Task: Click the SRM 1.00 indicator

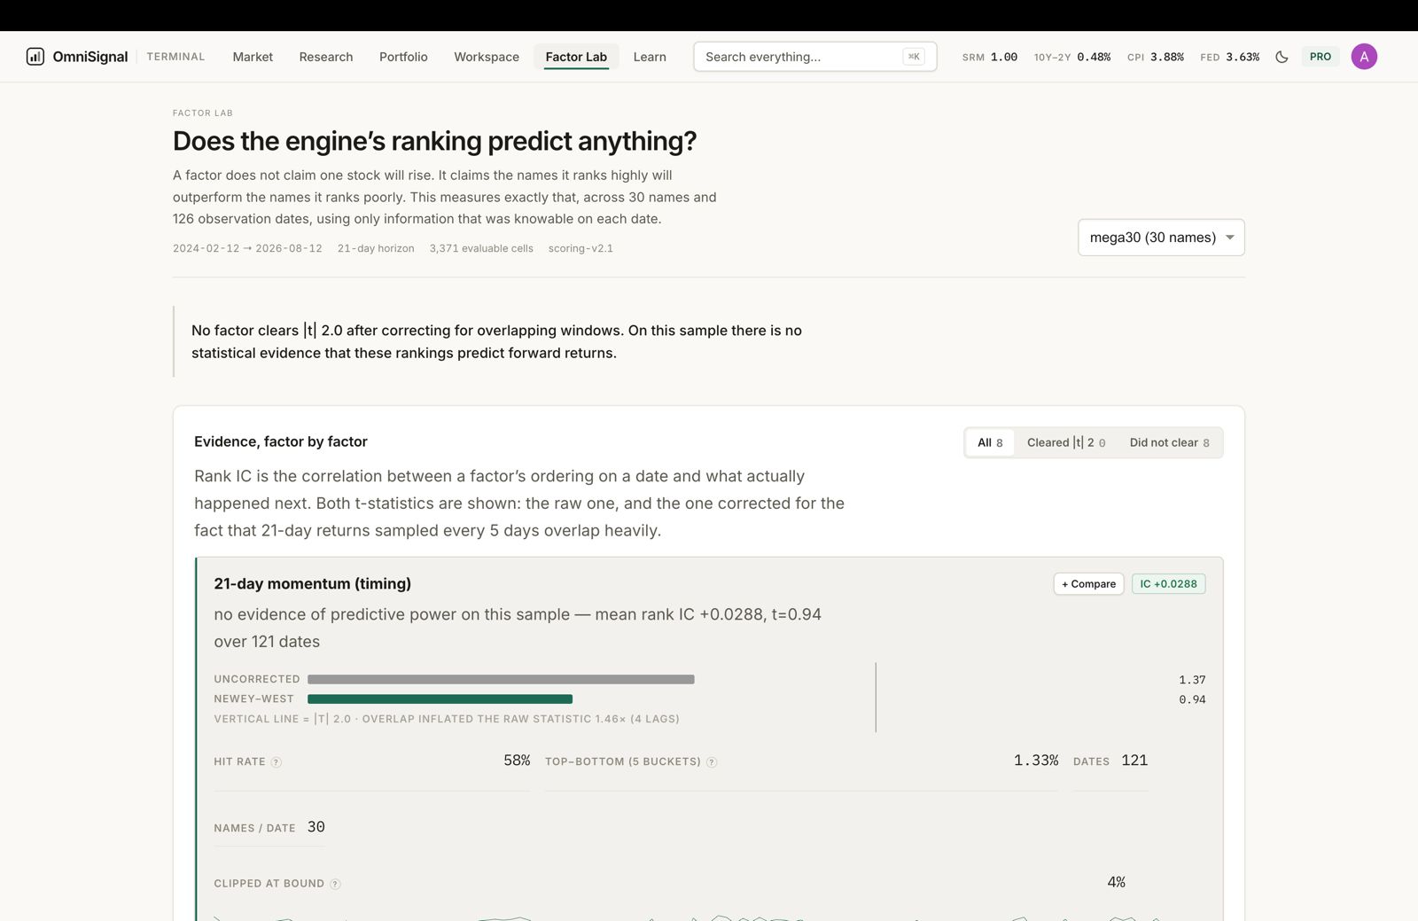Action: (990, 57)
